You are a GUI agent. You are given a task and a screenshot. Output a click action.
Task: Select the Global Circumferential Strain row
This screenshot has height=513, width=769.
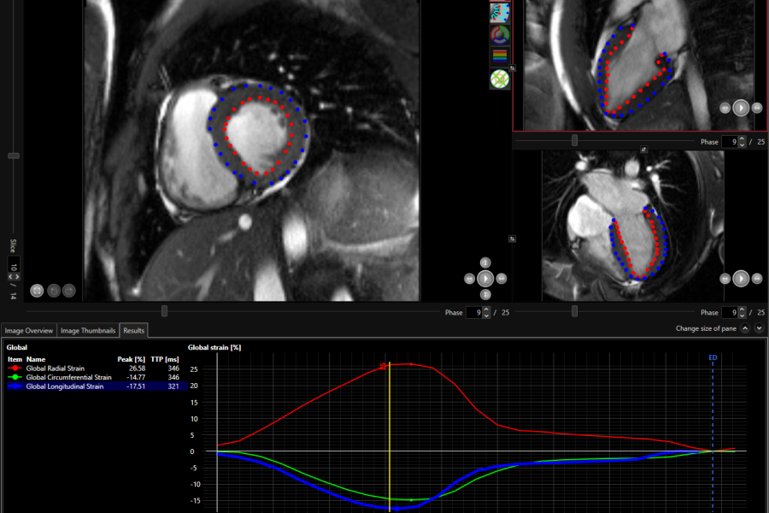pos(68,377)
